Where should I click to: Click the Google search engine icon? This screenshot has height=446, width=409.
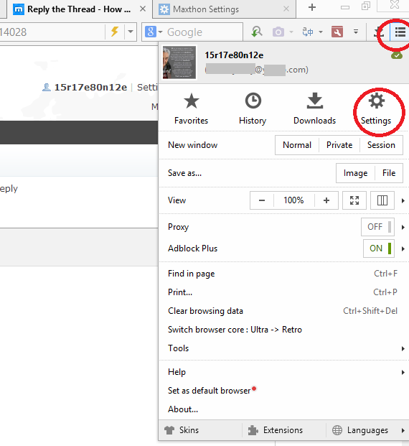coord(151,32)
